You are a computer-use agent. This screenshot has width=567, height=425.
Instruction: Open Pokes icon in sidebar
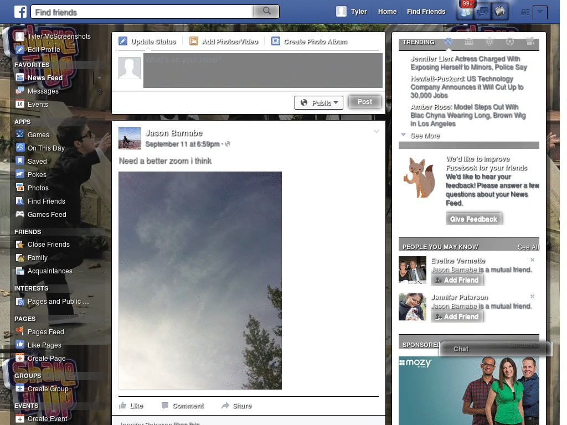click(x=20, y=174)
